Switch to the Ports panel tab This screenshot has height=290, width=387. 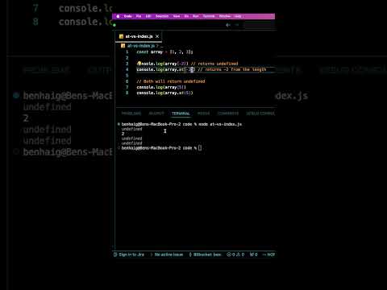203,114
